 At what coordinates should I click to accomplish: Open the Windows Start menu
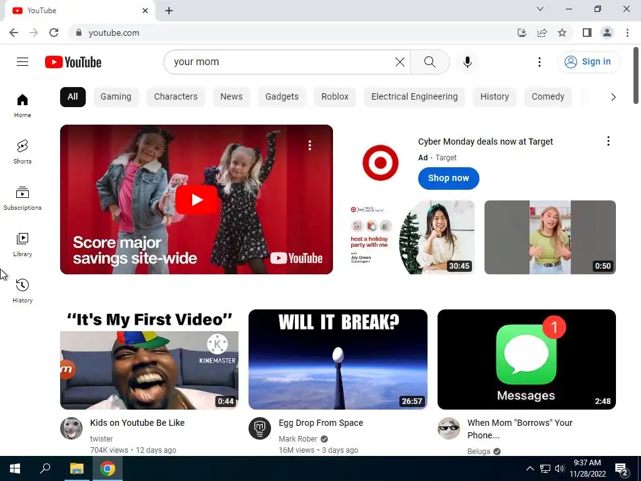click(15, 468)
